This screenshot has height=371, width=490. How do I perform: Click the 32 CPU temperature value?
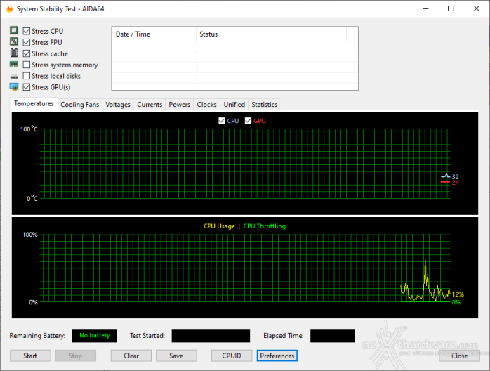(456, 177)
